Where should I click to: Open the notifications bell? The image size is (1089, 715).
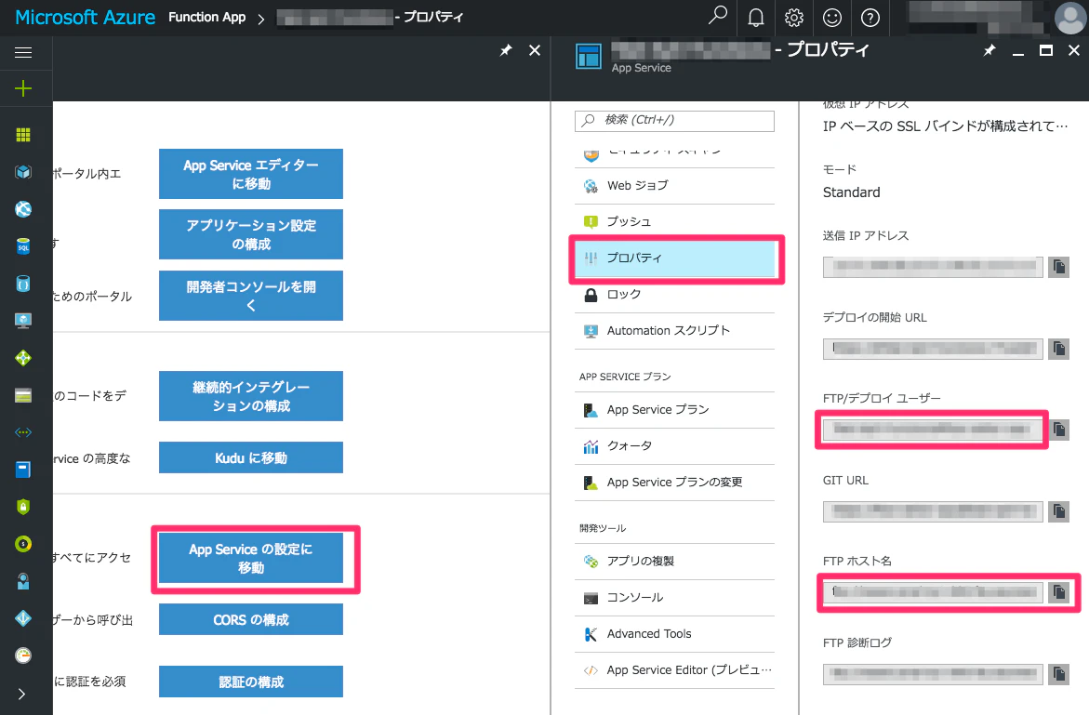pos(756,18)
